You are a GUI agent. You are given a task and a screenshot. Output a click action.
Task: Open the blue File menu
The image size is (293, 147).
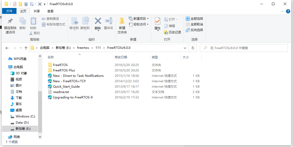9,11
